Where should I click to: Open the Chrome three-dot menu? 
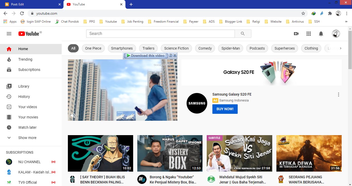pos(347,13)
